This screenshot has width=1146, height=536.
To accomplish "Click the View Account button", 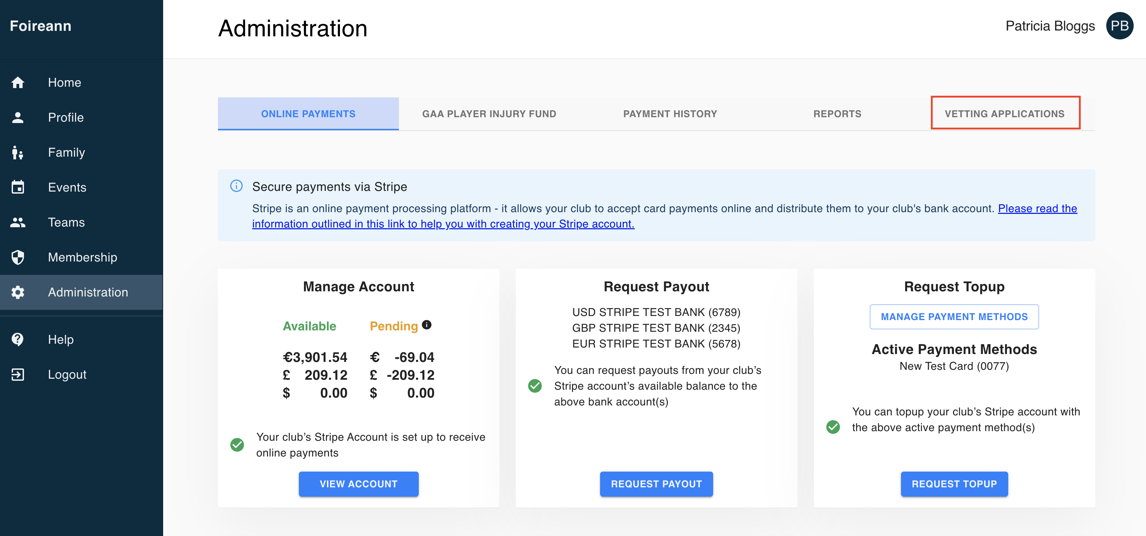I will pyautogui.click(x=358, y=484).
